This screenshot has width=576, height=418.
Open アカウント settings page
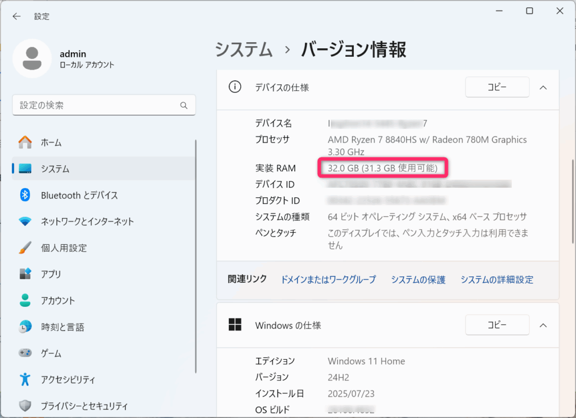tap(103, 301)
